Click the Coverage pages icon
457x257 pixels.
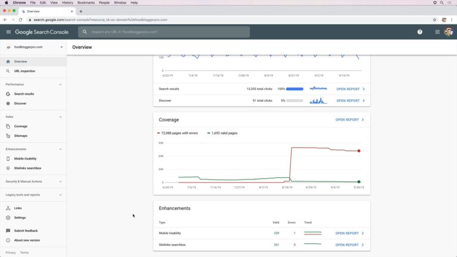(8, 126)
